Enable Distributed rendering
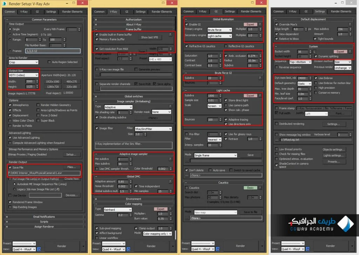359x255 pixels. point(276,124)
